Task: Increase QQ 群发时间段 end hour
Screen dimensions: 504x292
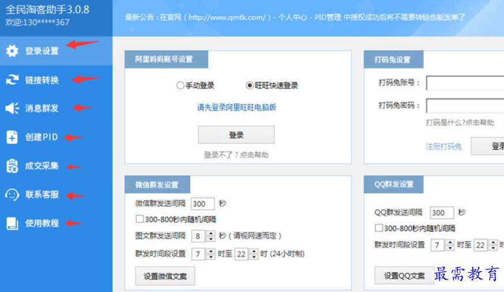Action: (x=494, y=242)
